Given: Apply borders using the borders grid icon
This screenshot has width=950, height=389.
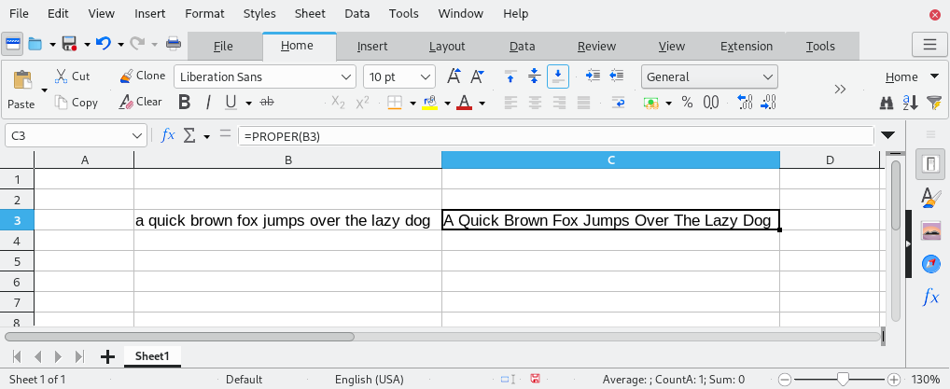Looking at the screenshot, I should (395, 103).
